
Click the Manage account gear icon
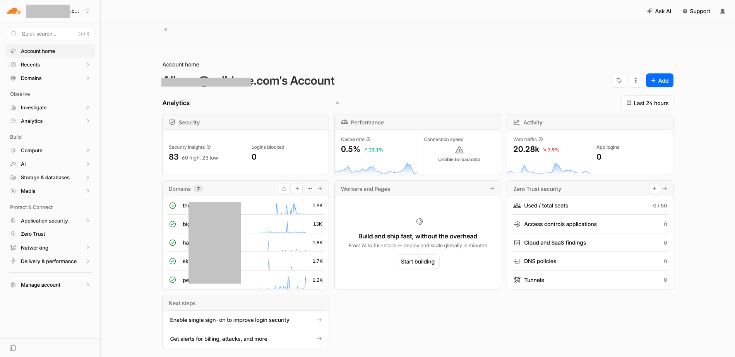click(13, 285)
